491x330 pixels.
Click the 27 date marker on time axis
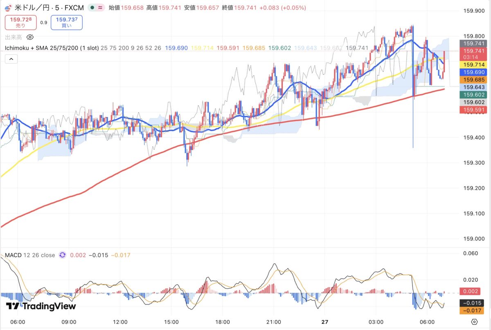click(x=325, y=321)
